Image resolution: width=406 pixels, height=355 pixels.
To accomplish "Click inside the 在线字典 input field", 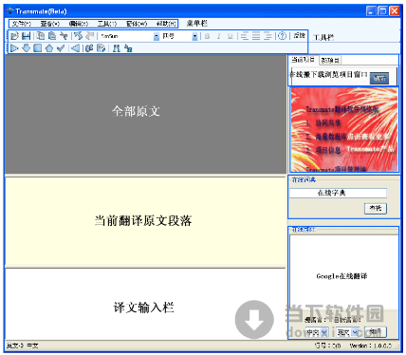I will pos(338,193).
